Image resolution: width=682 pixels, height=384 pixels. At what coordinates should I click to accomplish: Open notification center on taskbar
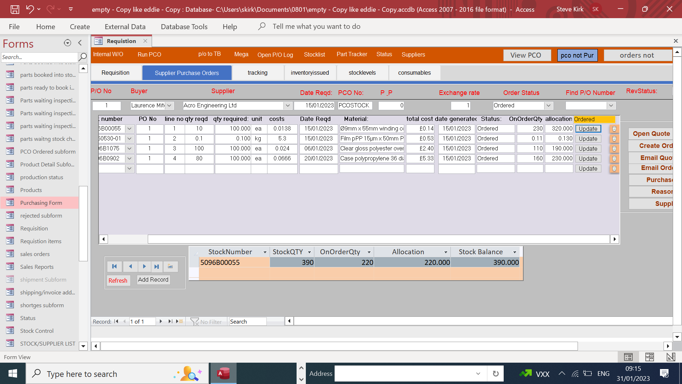pyautogui.click(x=664, y=373)
